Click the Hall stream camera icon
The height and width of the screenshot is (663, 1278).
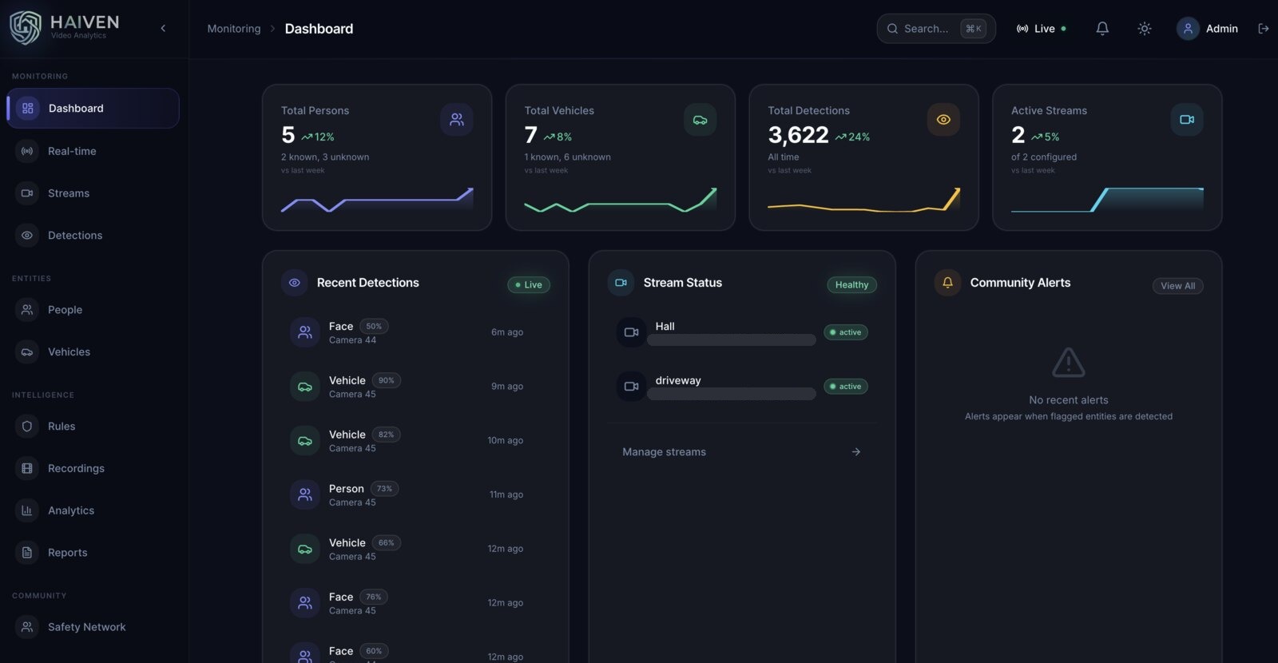tap(631, 332)
